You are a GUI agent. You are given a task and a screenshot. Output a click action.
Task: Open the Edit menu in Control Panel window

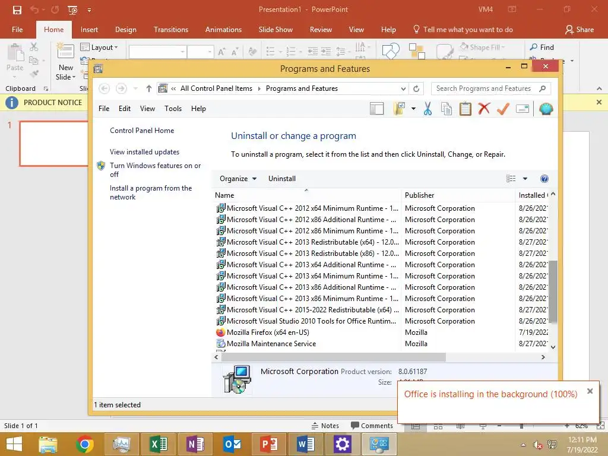[x=125, y=109]
